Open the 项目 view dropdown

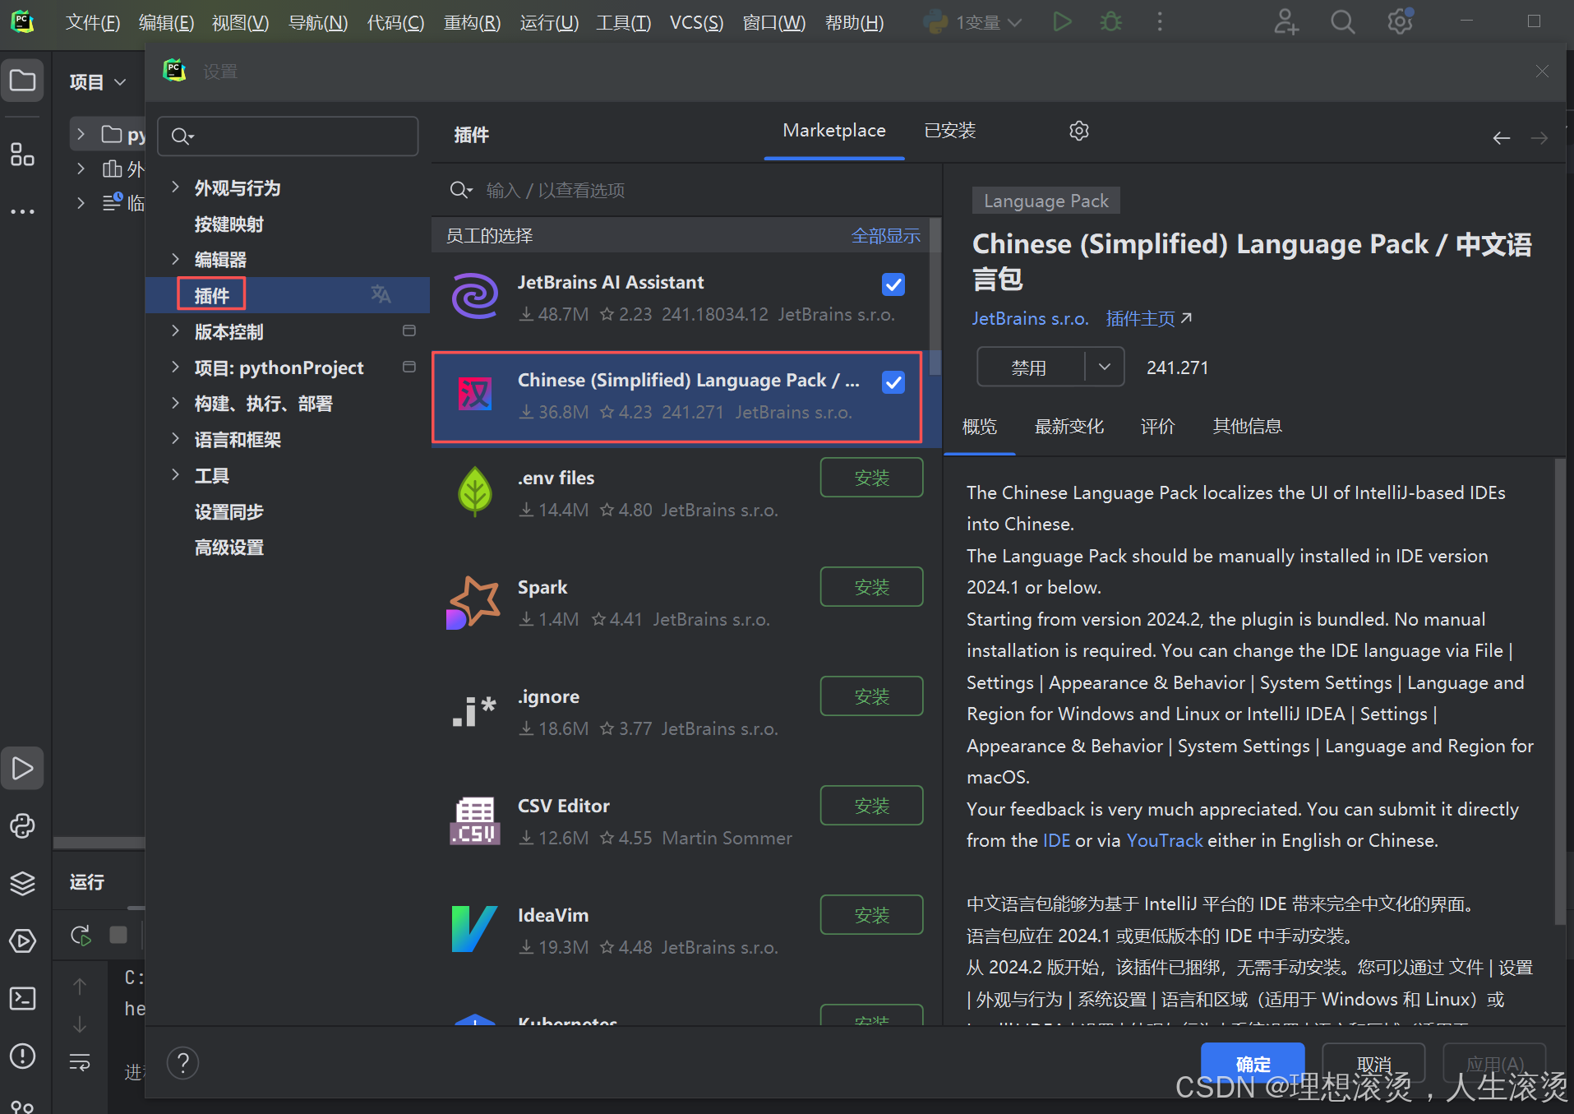coord(98,82)
